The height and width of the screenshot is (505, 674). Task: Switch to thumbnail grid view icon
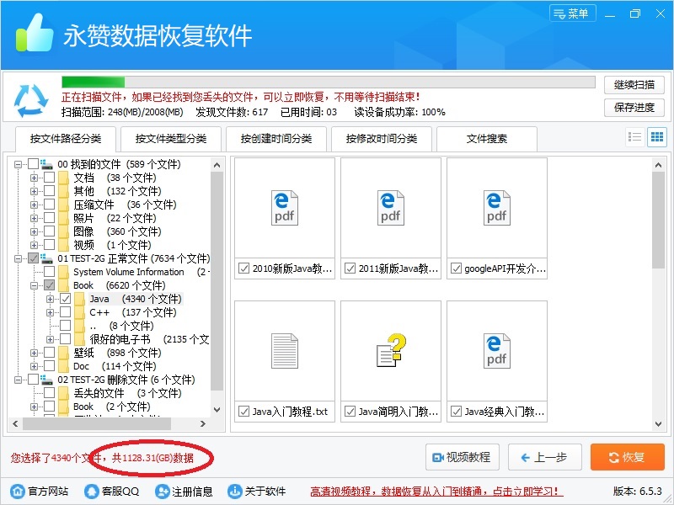[656, 137]
